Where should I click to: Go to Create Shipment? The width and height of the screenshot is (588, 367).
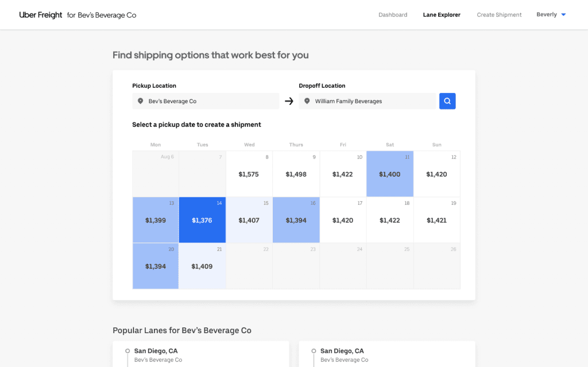point(499,15)
